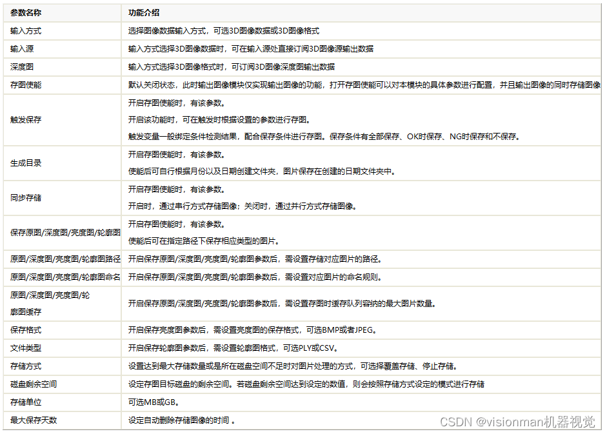Click the 参数名称 column header

tap(29, 12)
